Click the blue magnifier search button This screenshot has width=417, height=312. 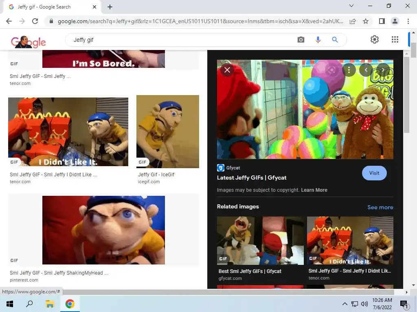tap(335, 40)
